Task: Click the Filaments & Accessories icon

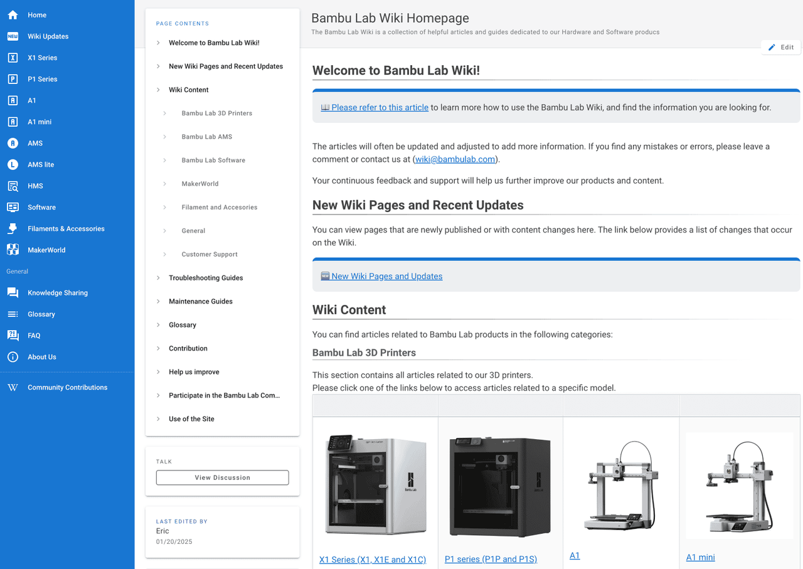Action: click(13, 228)
